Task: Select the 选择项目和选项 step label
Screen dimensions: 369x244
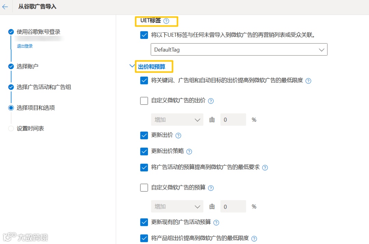Action: 36,108
